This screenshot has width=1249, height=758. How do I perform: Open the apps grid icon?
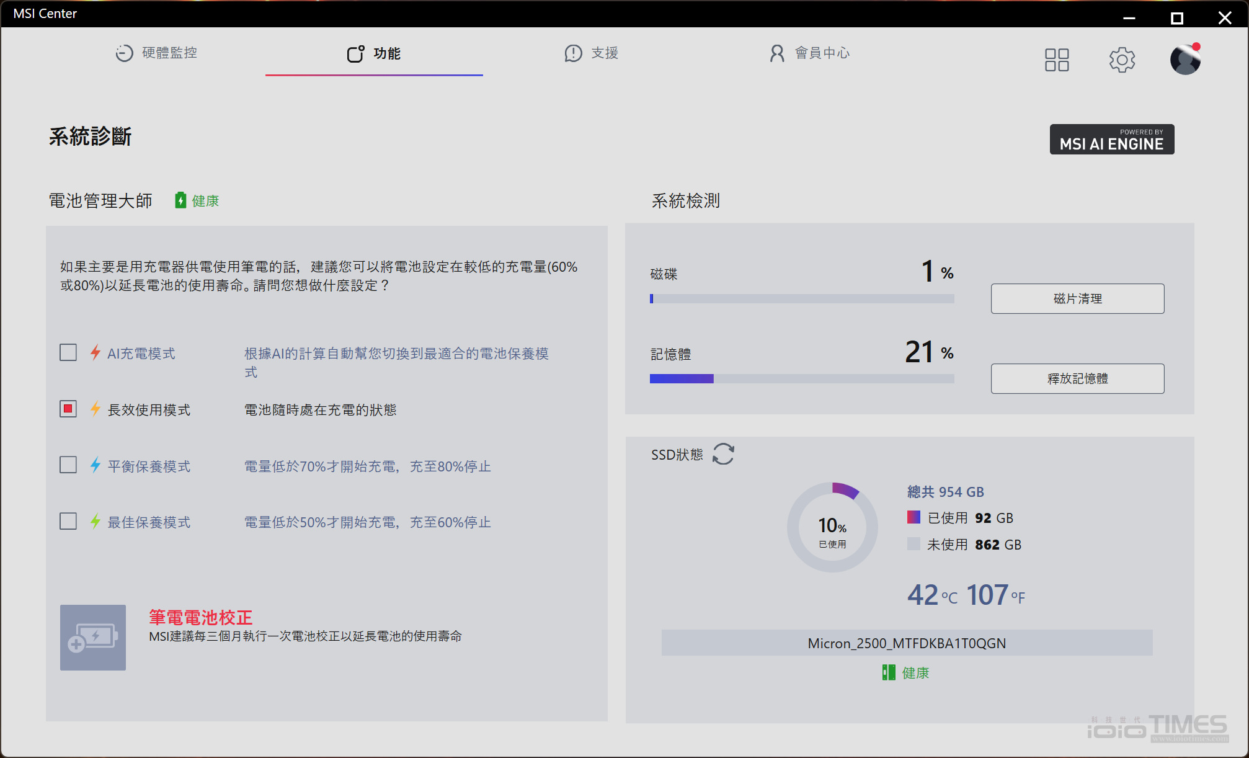click(x=1057, y=60)
